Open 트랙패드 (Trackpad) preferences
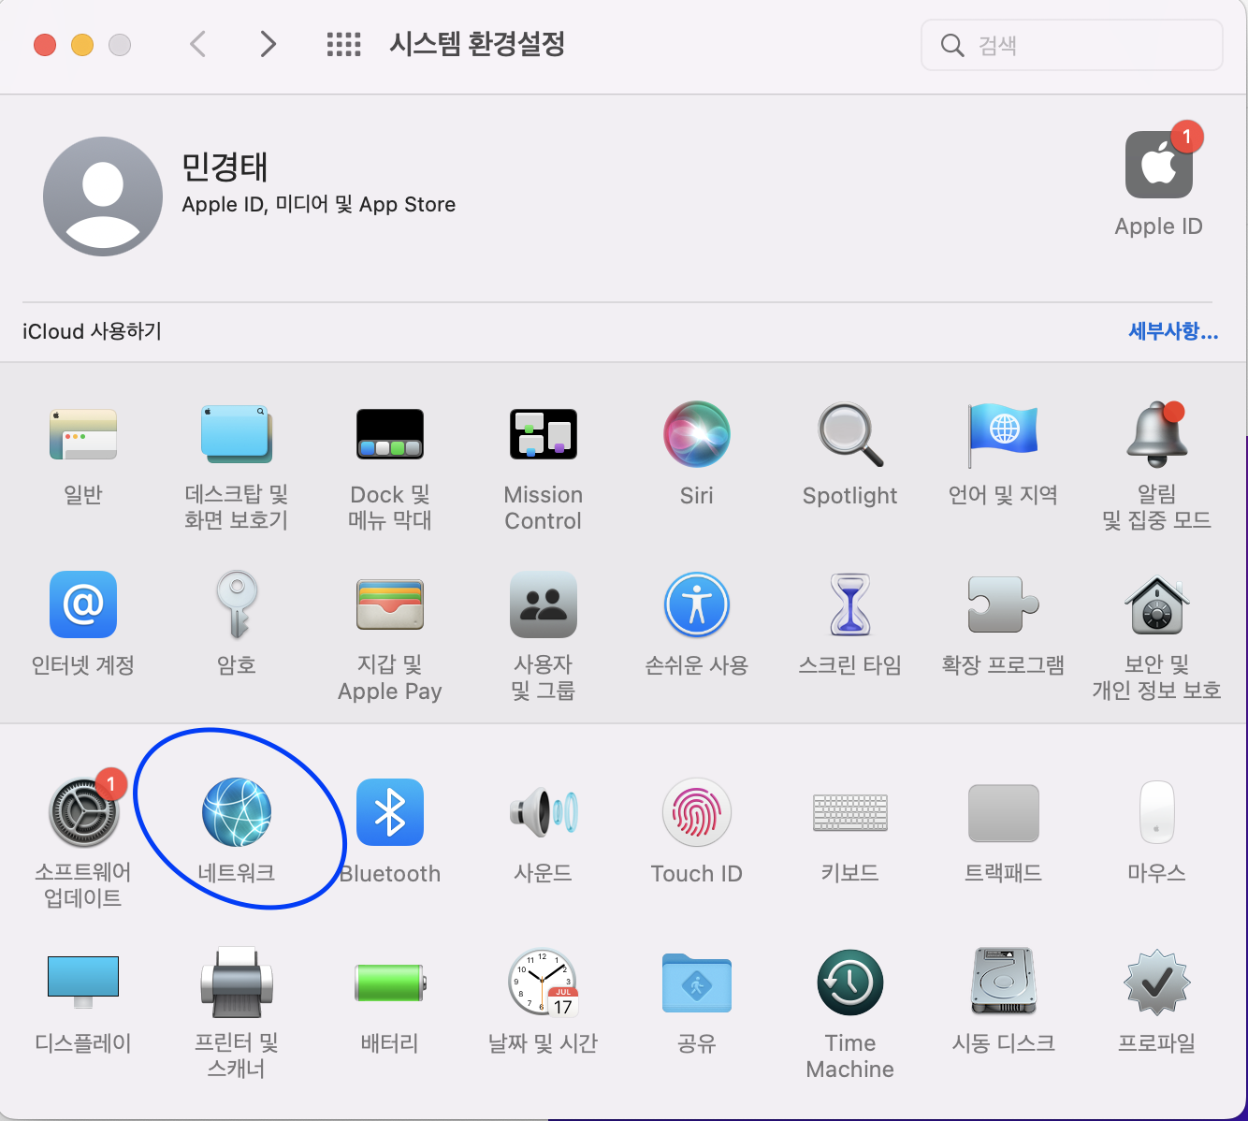This screenshot has width=1248, height=1121. click(1003, 812)
